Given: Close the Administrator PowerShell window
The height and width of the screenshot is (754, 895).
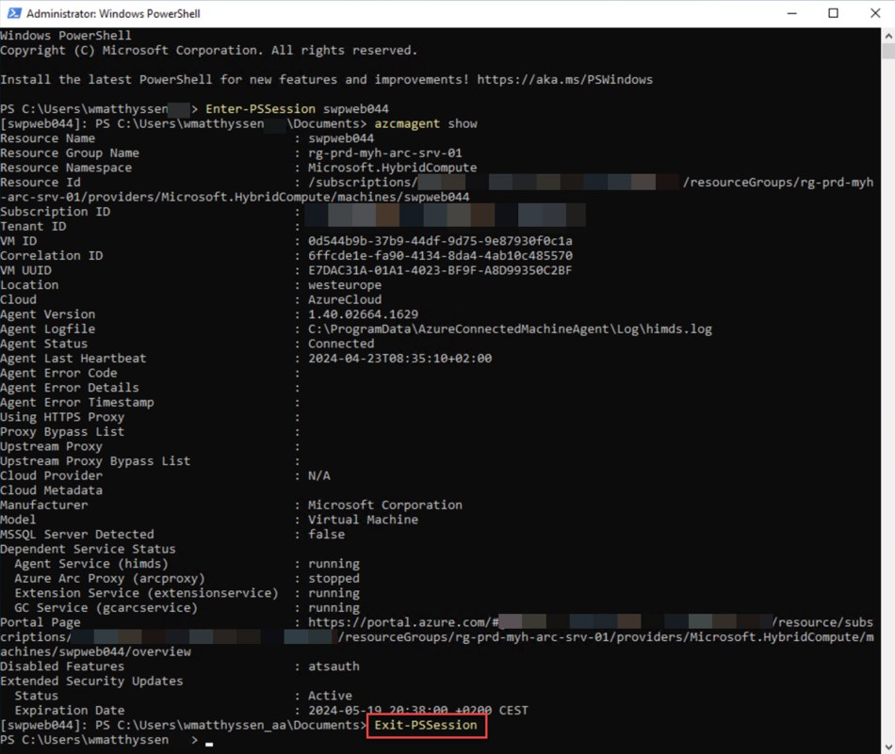Looking at the screenshot, I should click(874, 13).
